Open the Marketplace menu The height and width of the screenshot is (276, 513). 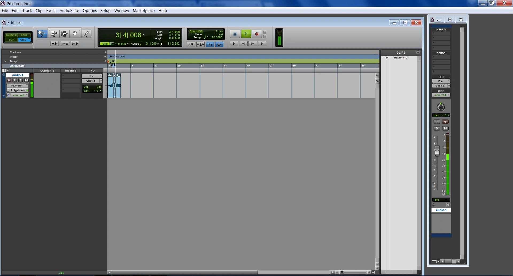click(144, 11)
